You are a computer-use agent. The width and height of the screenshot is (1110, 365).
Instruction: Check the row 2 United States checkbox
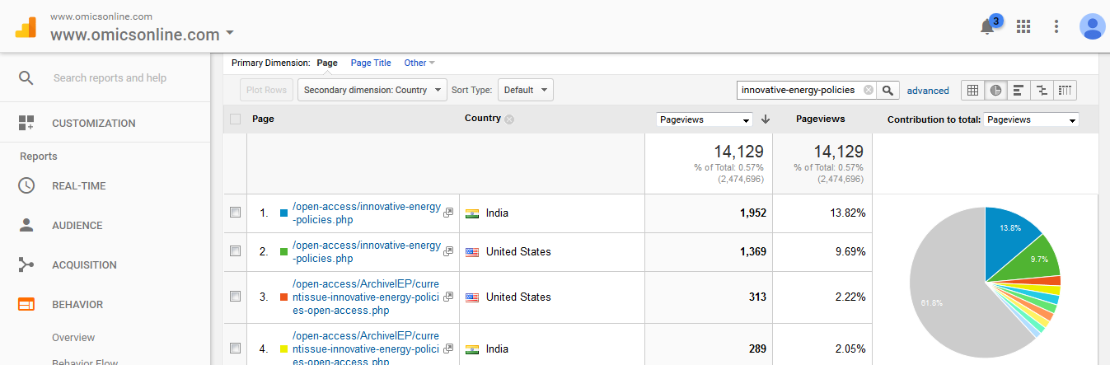236,251
